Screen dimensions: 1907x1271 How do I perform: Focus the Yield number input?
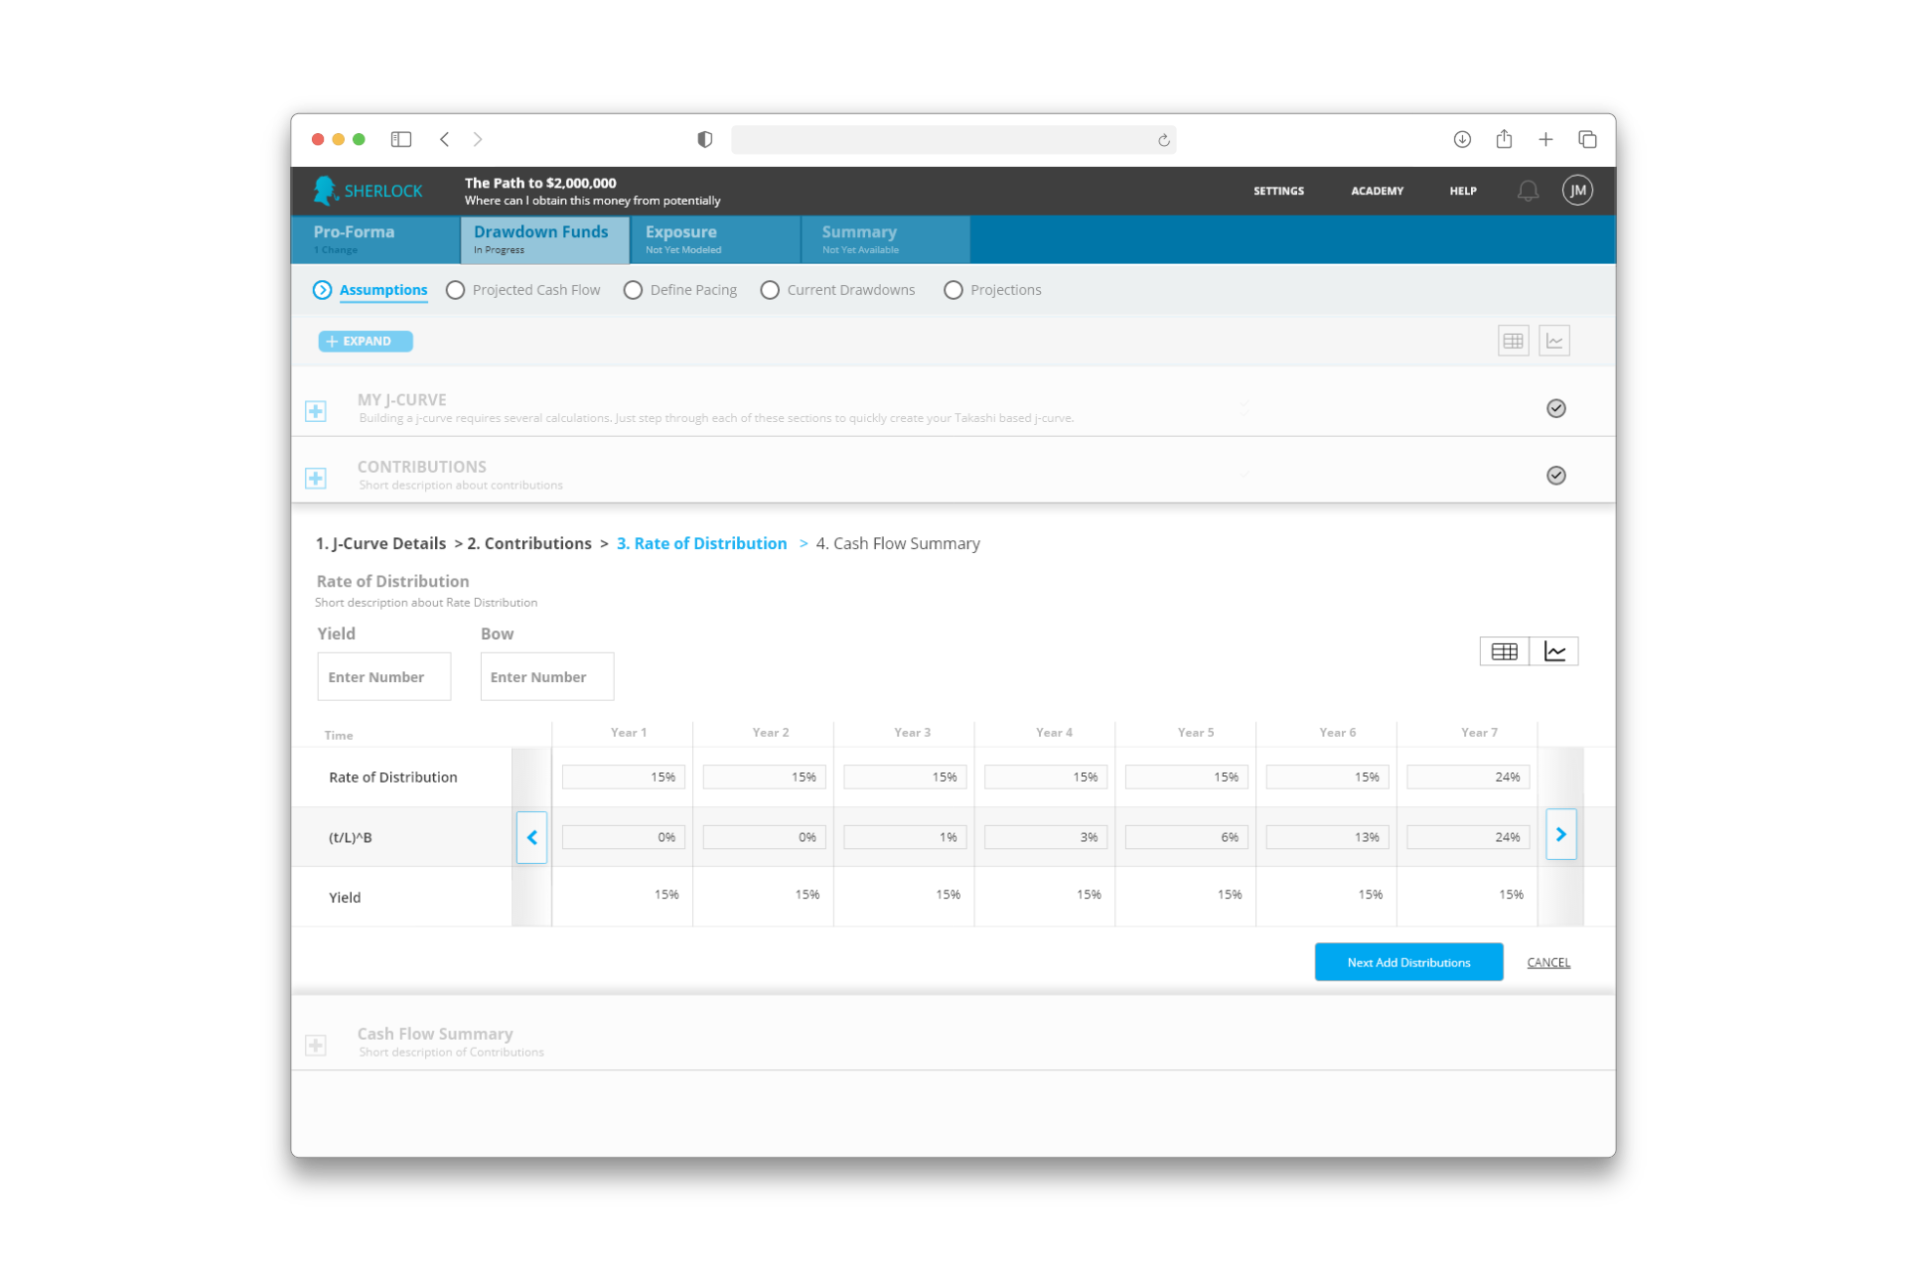(x=383, y=676)
